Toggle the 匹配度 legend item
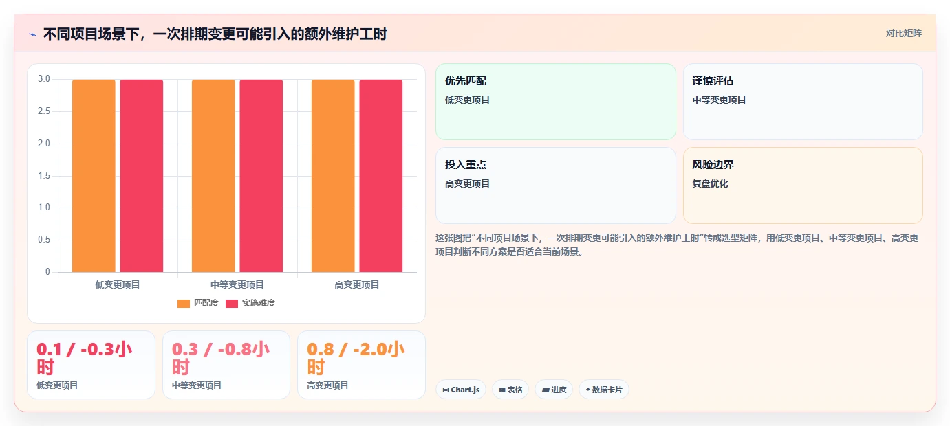Viewport: 950px width, 426px height. pos(198,303)
